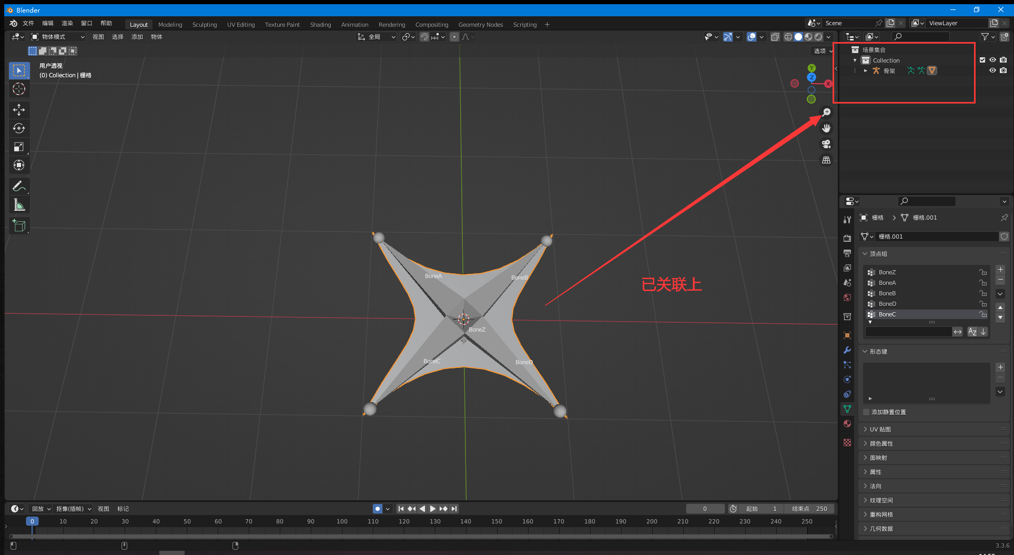Select the Measure ruler tool
Screen dimensions: 1014x555
click(x=19, y=205)
